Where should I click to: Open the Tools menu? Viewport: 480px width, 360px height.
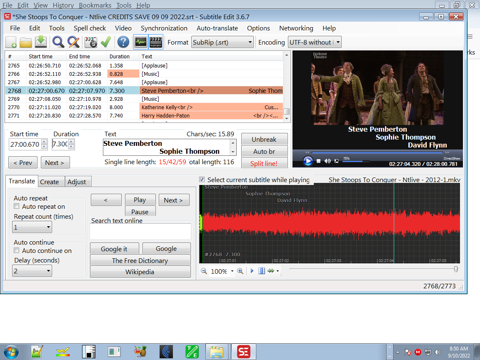(x=57, y=28)
